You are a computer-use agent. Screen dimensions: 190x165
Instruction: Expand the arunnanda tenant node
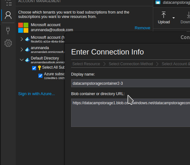(x=22, y=49)
